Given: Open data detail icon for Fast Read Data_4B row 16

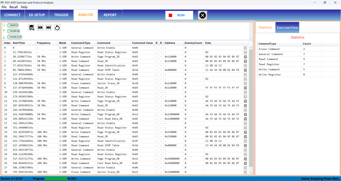Looking at the screenshot, I should tap(245, 119).
